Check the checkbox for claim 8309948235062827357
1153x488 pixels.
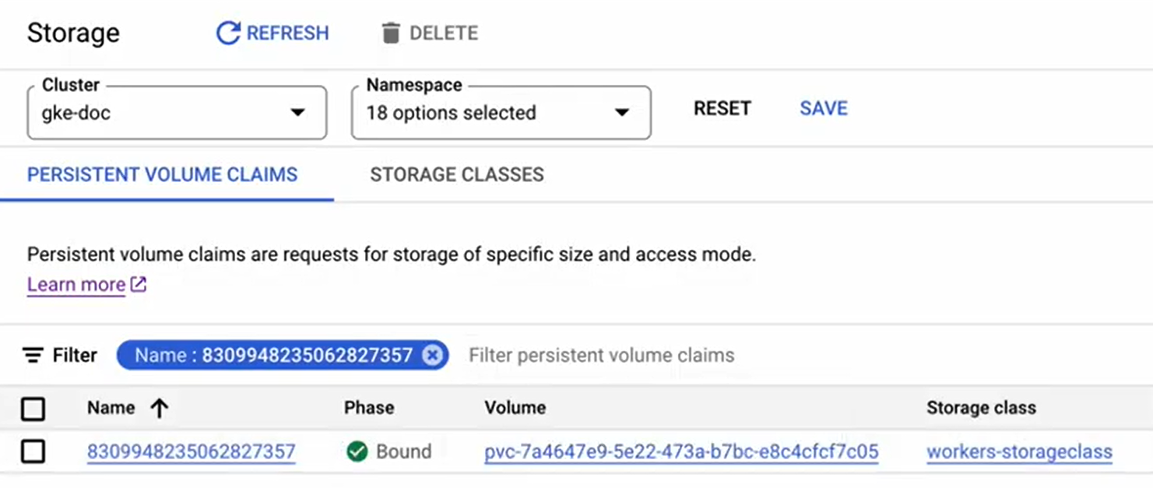33,451
